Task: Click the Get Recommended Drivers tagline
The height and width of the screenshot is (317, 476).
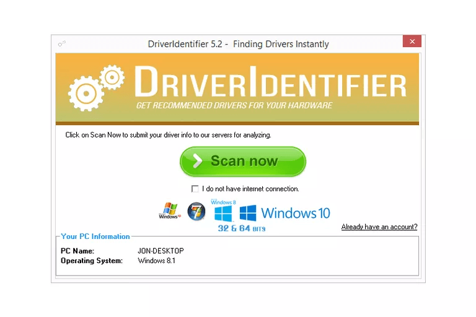Action: pyautogui.click(x=234, y=106)
